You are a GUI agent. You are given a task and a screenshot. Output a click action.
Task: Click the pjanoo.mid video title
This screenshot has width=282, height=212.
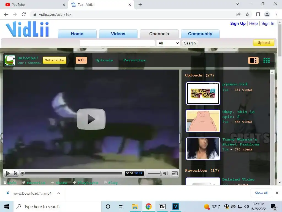coord(235,84)
